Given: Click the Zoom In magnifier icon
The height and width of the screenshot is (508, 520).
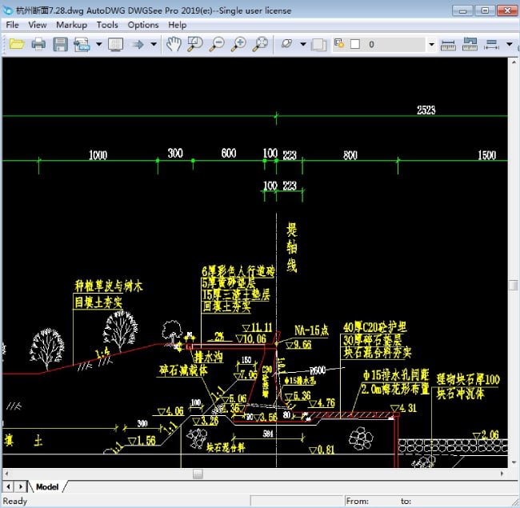Looking at the screenshot, I should click(238, 45).
